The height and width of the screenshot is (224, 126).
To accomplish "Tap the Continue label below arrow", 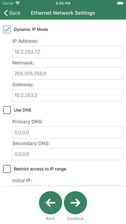I will coord(75,219).
